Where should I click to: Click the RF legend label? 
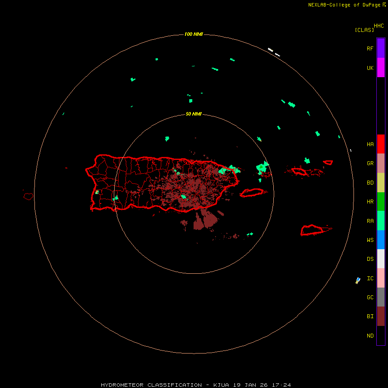(x=370, y=48)
